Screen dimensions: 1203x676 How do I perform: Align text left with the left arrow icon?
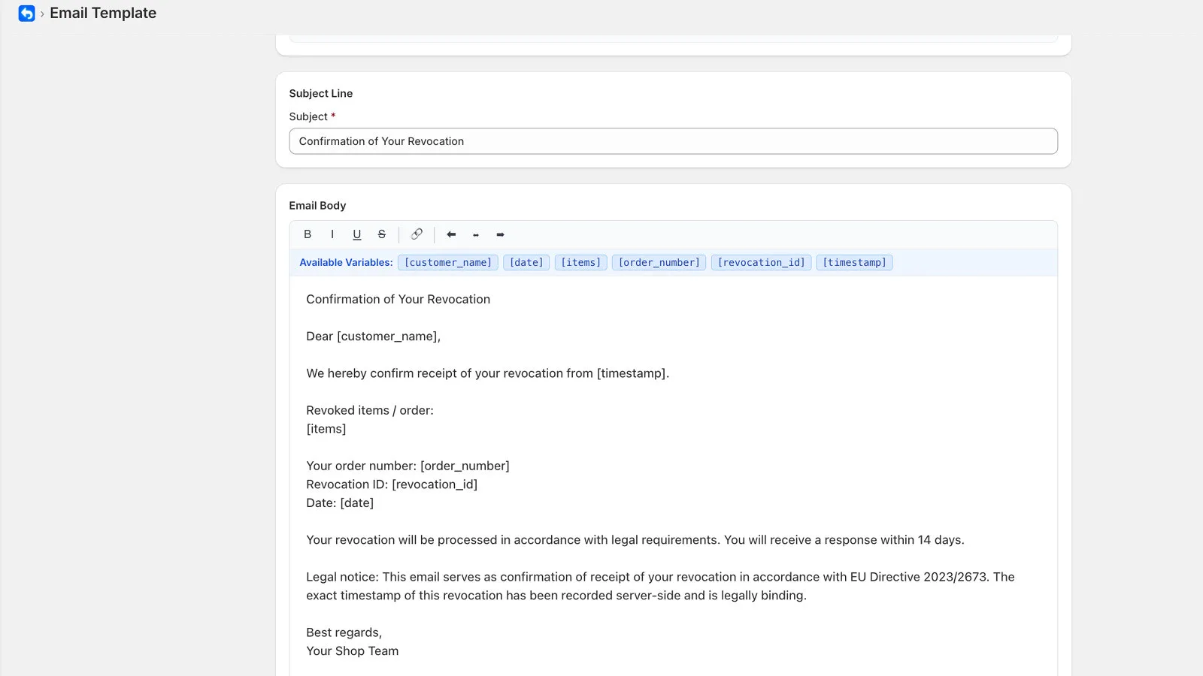(x=451, y=234)
